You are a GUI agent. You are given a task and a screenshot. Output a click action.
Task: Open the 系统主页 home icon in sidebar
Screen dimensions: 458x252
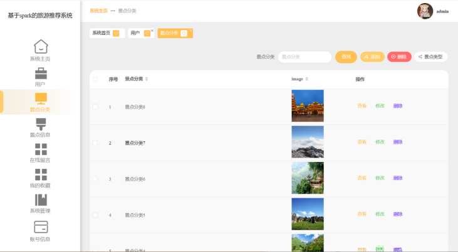point(41,46)
